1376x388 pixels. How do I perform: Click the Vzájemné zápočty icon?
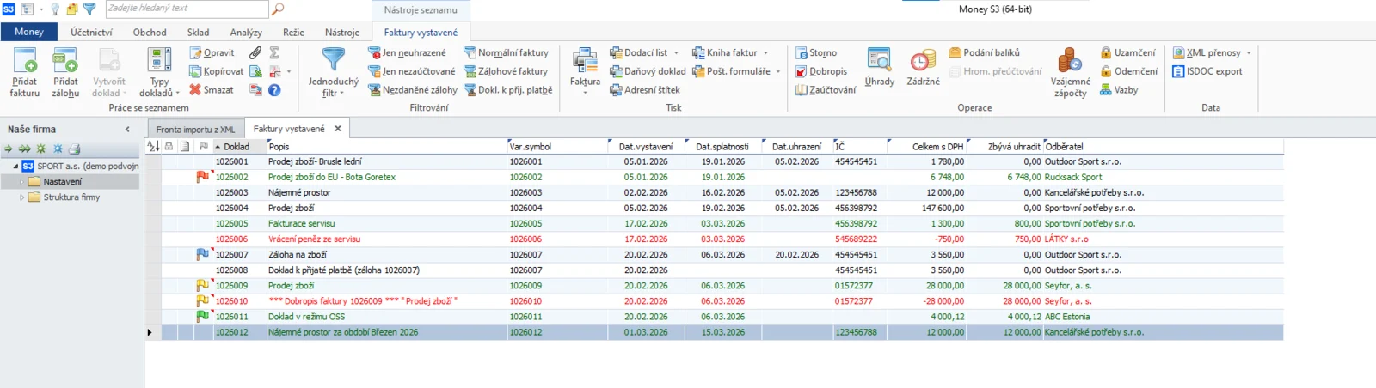[1070, 62]
